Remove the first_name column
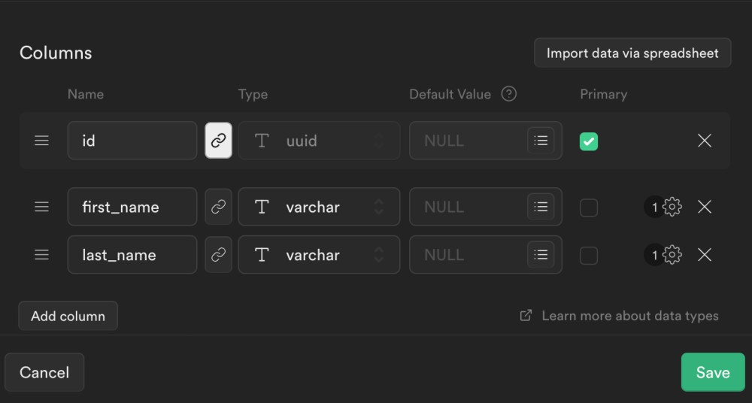752x403 pixels. point(705,207)
